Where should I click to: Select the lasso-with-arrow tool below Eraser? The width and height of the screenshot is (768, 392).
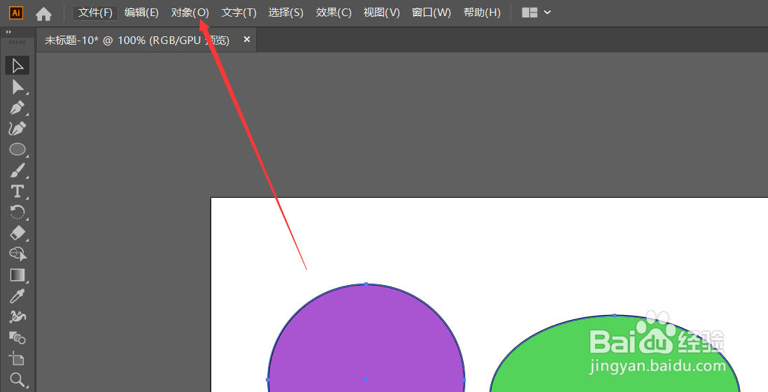[x=17, y=254]
